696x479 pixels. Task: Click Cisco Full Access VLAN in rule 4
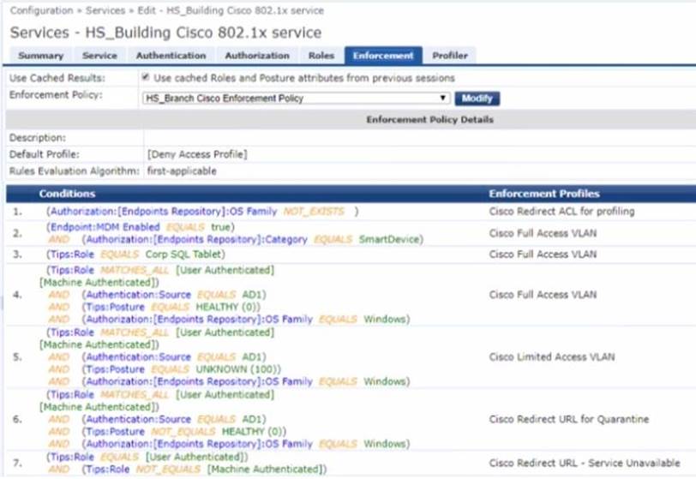point(543,295)
